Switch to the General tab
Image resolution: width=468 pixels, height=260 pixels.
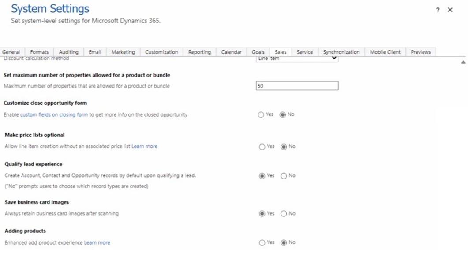point(11,52)
